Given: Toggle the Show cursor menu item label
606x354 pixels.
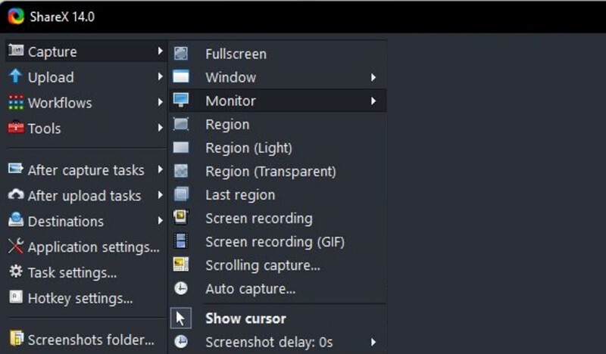Looking at the screenshot, I should tap(245, 318).
